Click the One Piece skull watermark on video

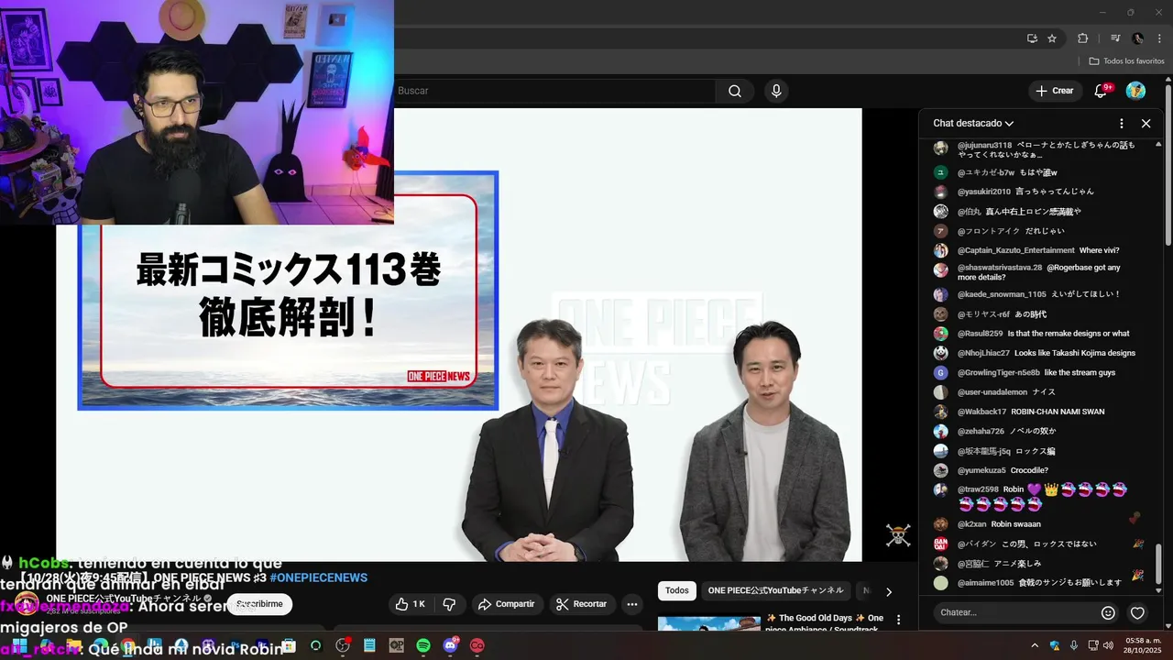(x=898, y=534)
